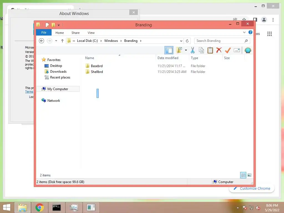Viewport: 284px width, 213px height.
Task: Expand the ribbon with the chevron
Action: 244,32
